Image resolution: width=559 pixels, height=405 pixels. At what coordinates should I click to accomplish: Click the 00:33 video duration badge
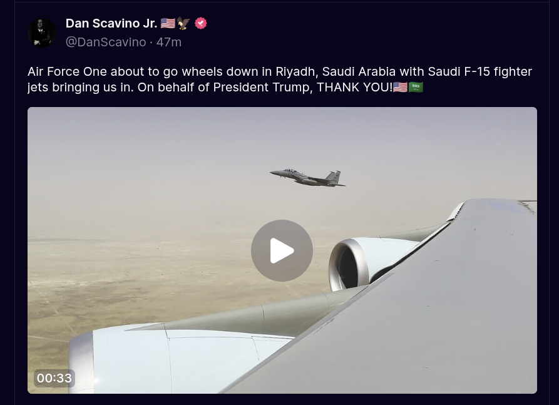(54, 378)
